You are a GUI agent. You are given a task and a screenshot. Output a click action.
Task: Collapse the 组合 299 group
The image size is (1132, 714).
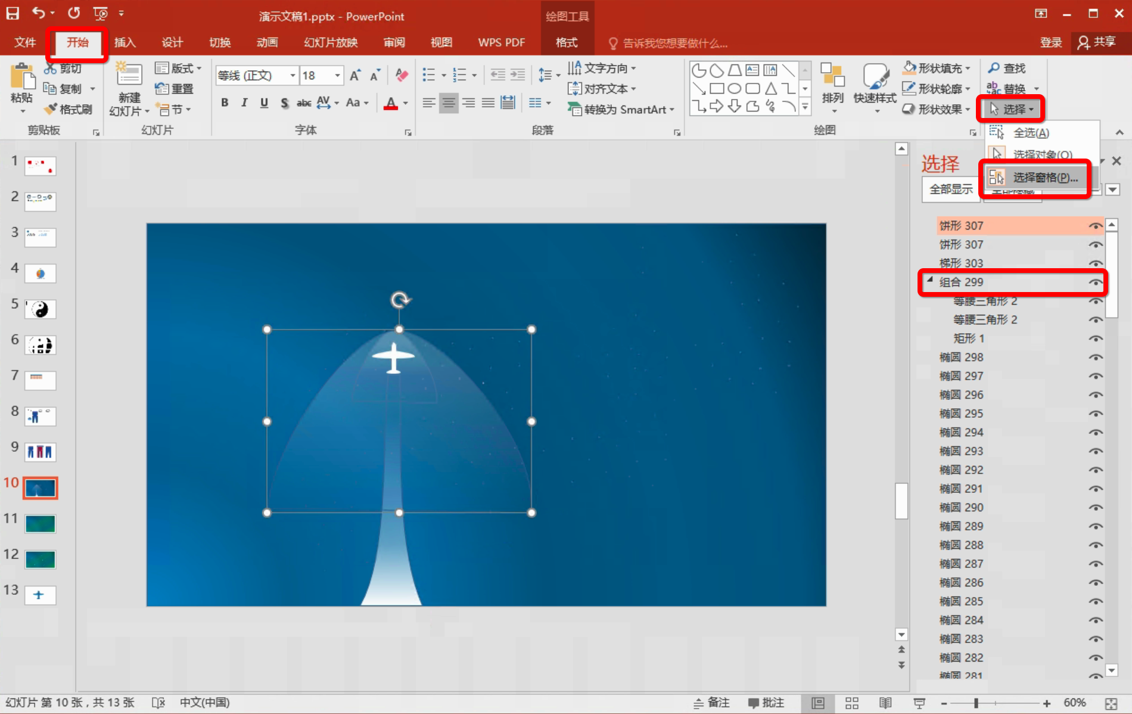click(930, 280)
